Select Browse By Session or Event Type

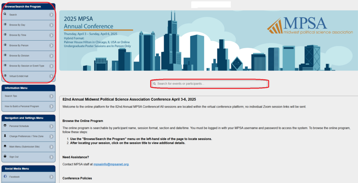pos(29,66)
